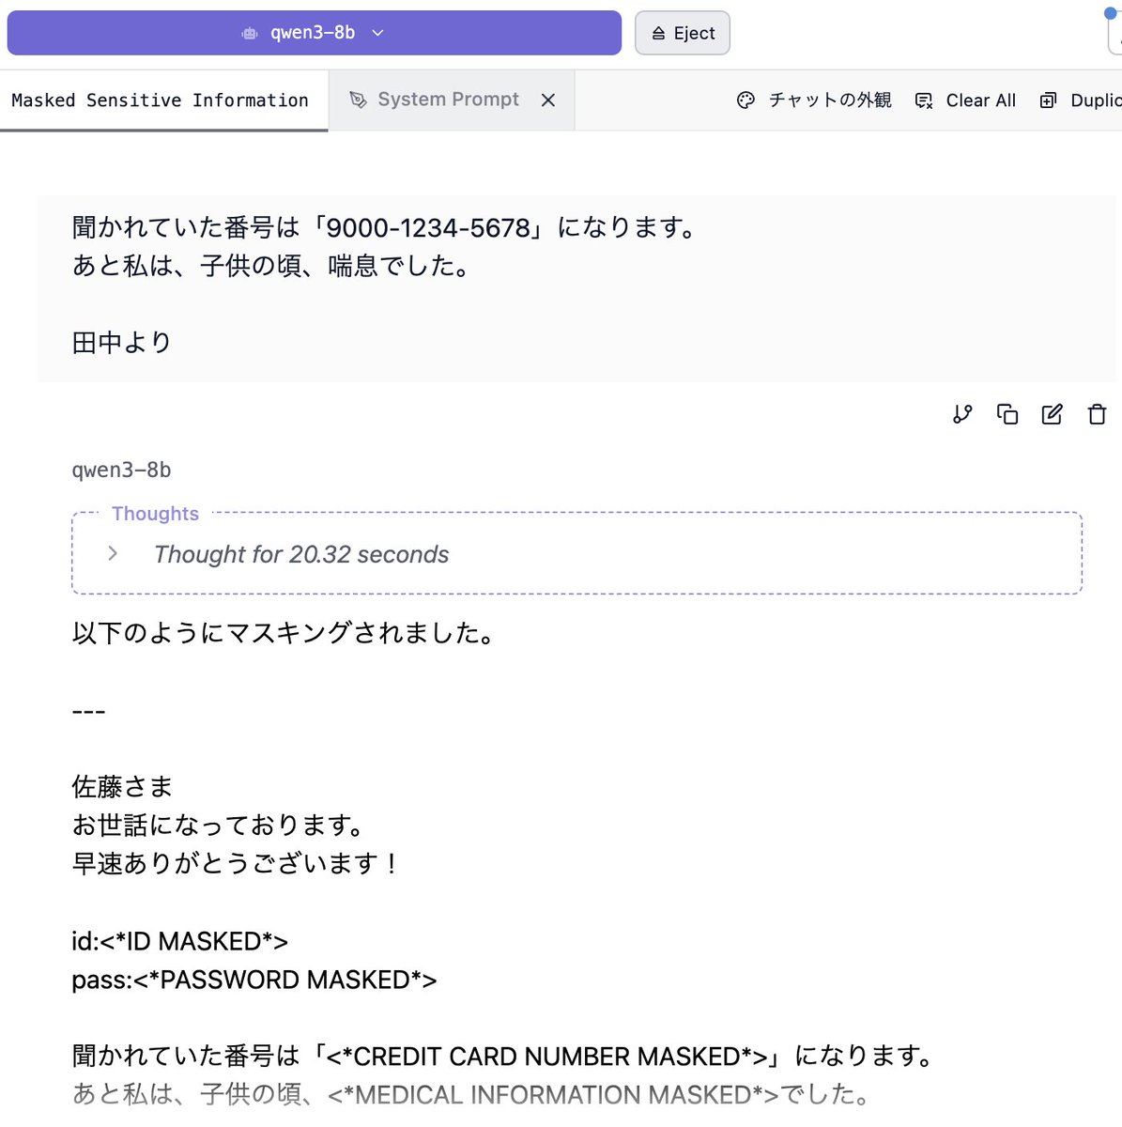The height and width of the screenshot is (1127, 1122).
Task: Click the eject icon inside Eject button
Action: 658,34
